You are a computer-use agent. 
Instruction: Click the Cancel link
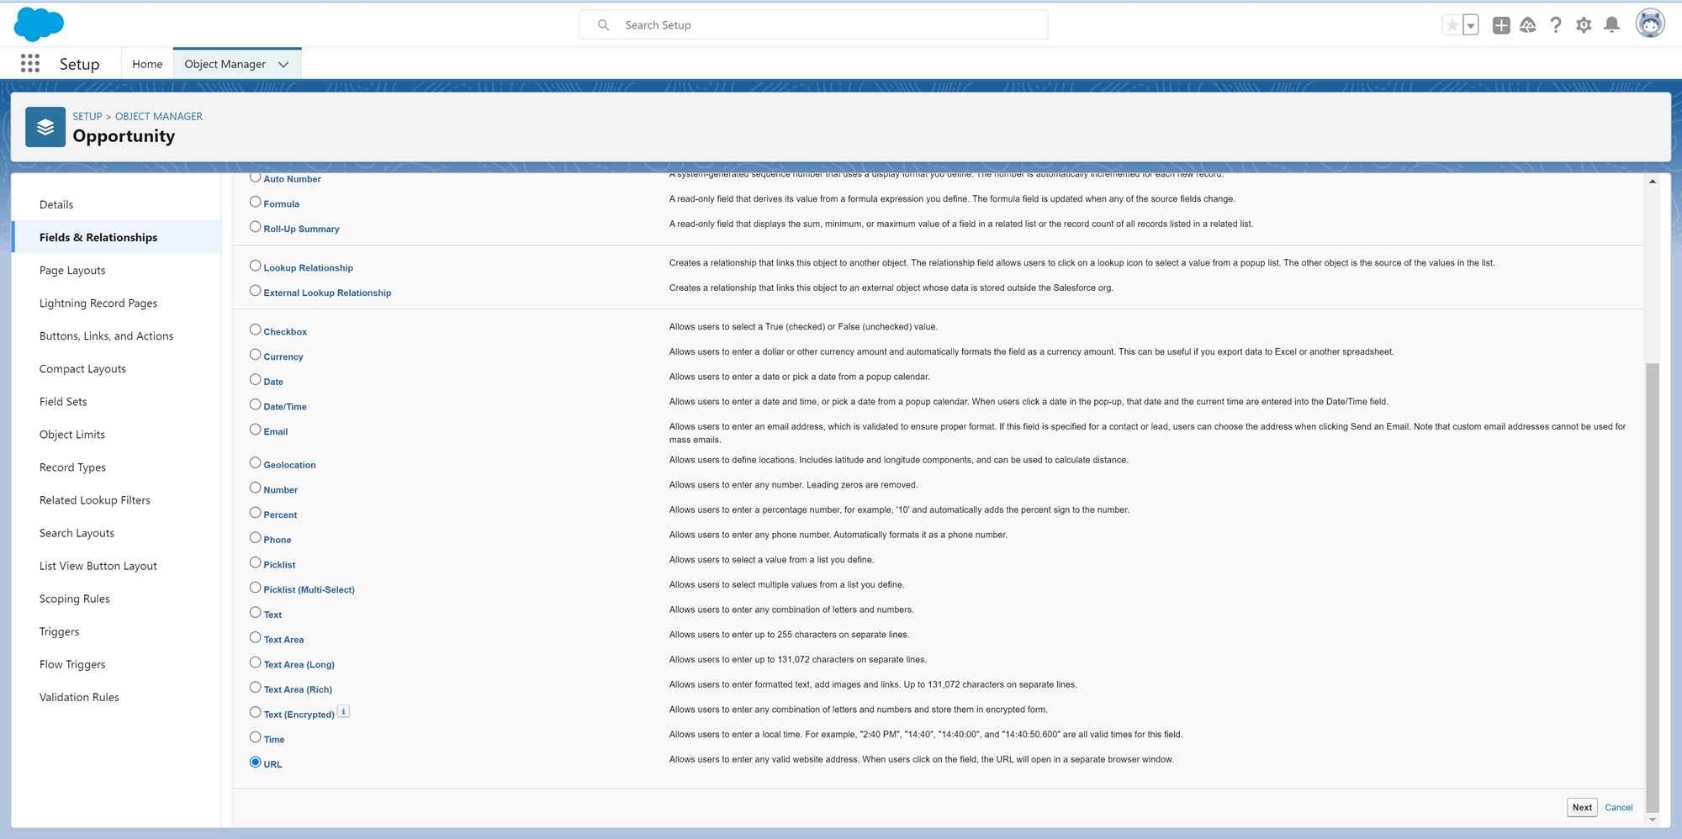1618,807
